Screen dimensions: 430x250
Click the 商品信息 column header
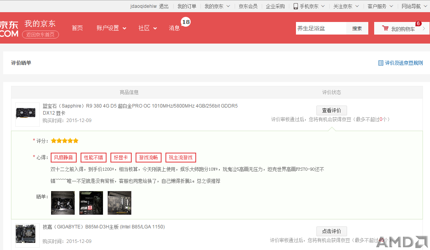(x=129, y=92)
